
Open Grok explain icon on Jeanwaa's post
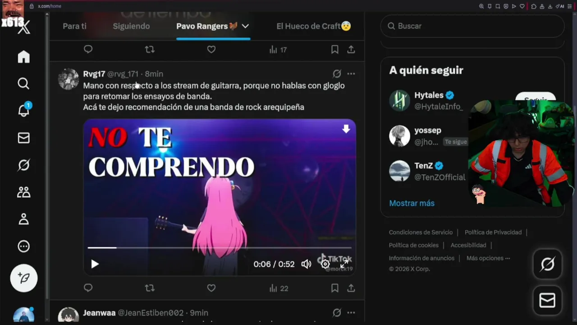(337, 312)
